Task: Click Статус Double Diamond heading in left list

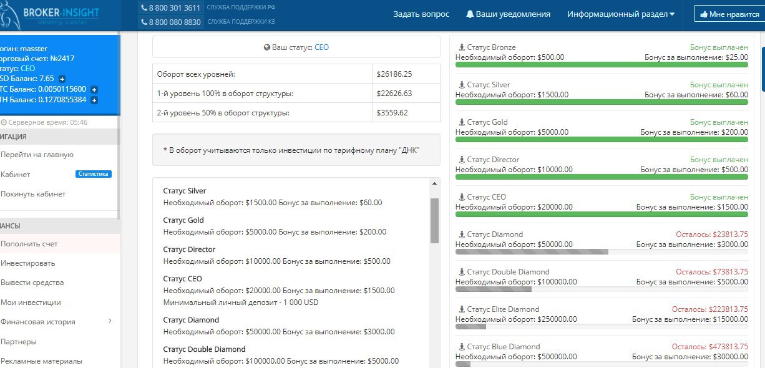Action: tap(204, 349)
